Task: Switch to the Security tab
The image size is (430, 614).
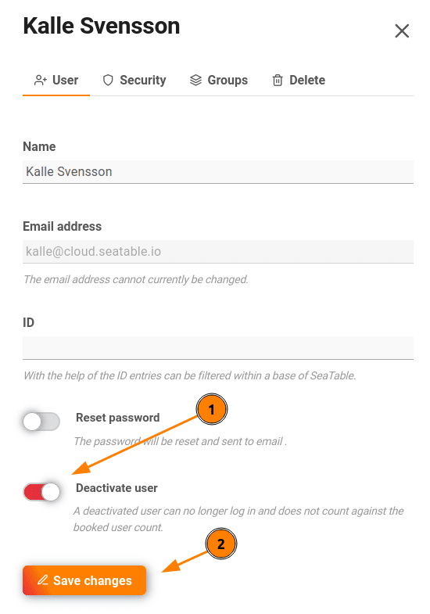Action: pos(134,81)
